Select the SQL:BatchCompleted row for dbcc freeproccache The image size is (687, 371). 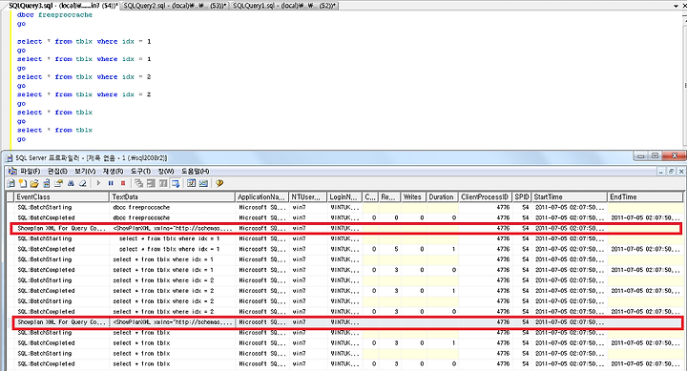(345, 217)
